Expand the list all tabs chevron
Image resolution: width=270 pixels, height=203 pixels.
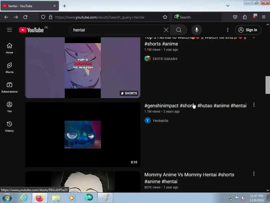pos(228,6)
